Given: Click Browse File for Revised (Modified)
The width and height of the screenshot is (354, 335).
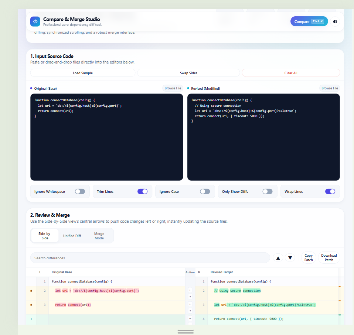Looking at the screenshot, I should (x=330, y=88).
